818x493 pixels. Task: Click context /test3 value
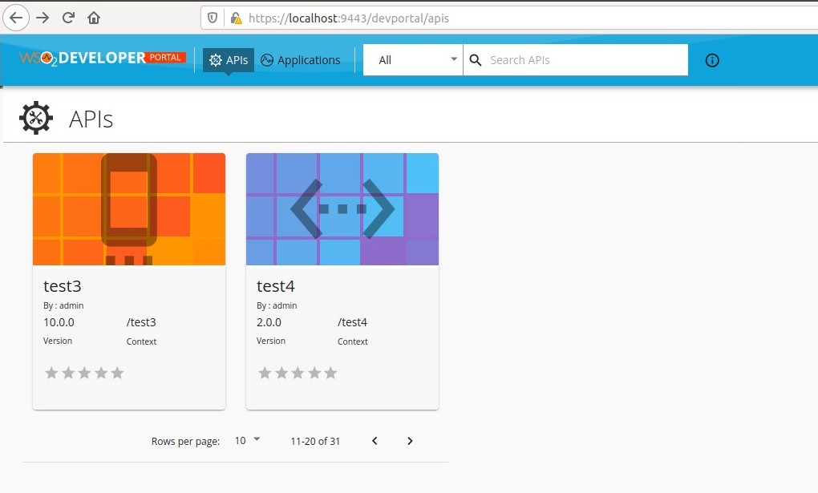pos(141,322)
